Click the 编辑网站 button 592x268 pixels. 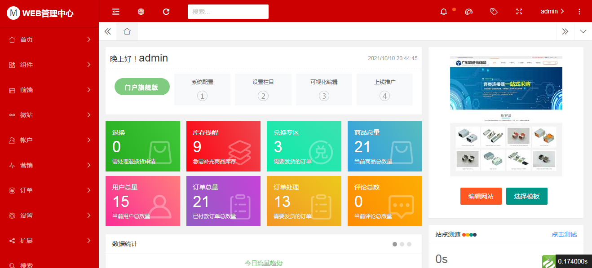[x=480, y=196]
